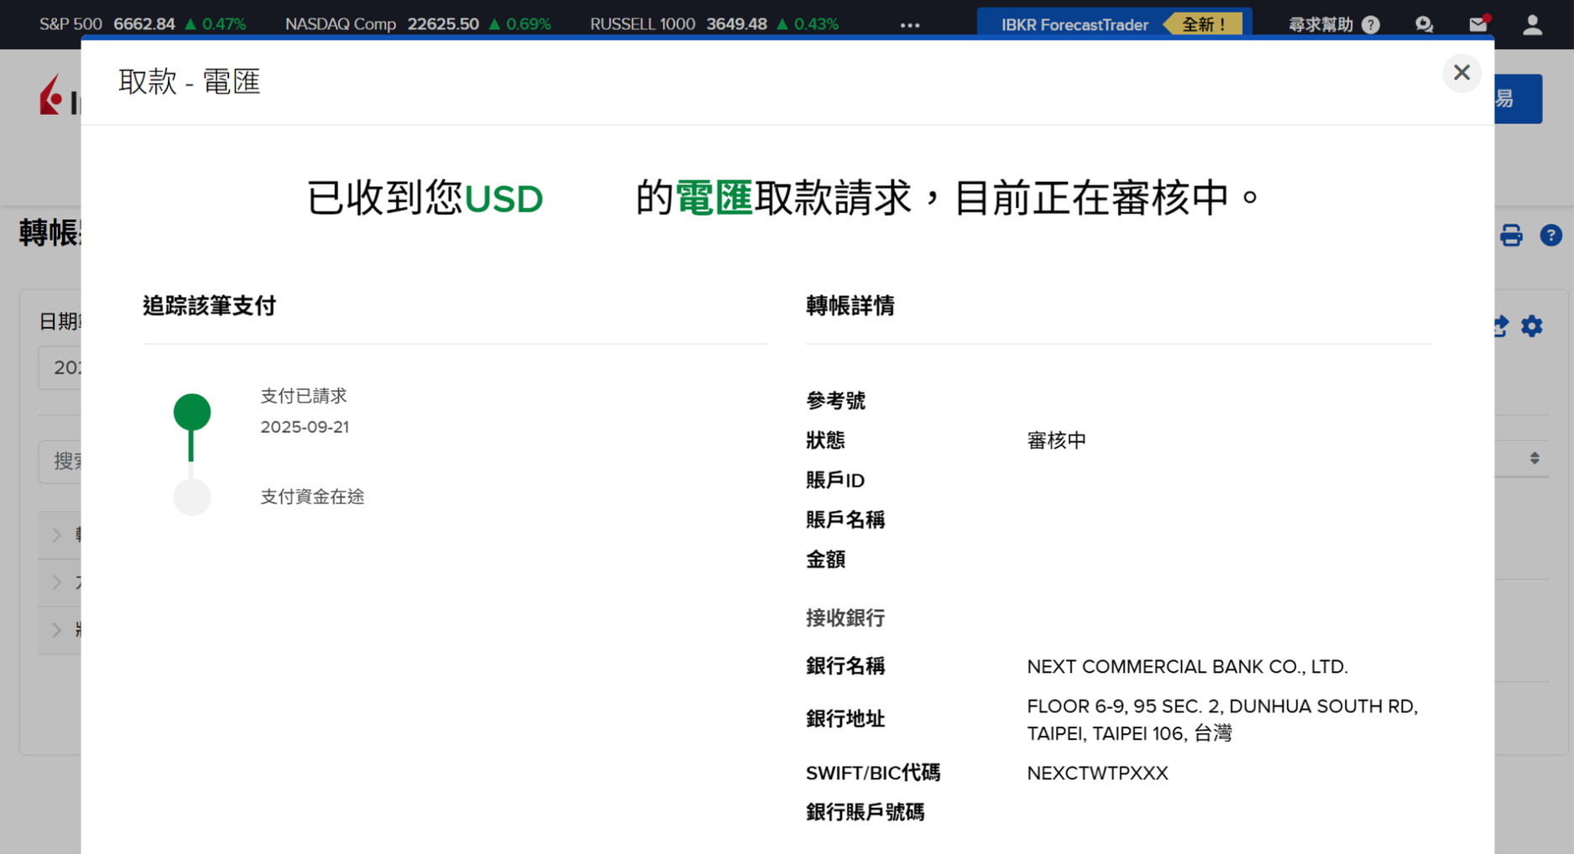
Task: Open the blue question mark help icon
Action: pos(1550,236)
